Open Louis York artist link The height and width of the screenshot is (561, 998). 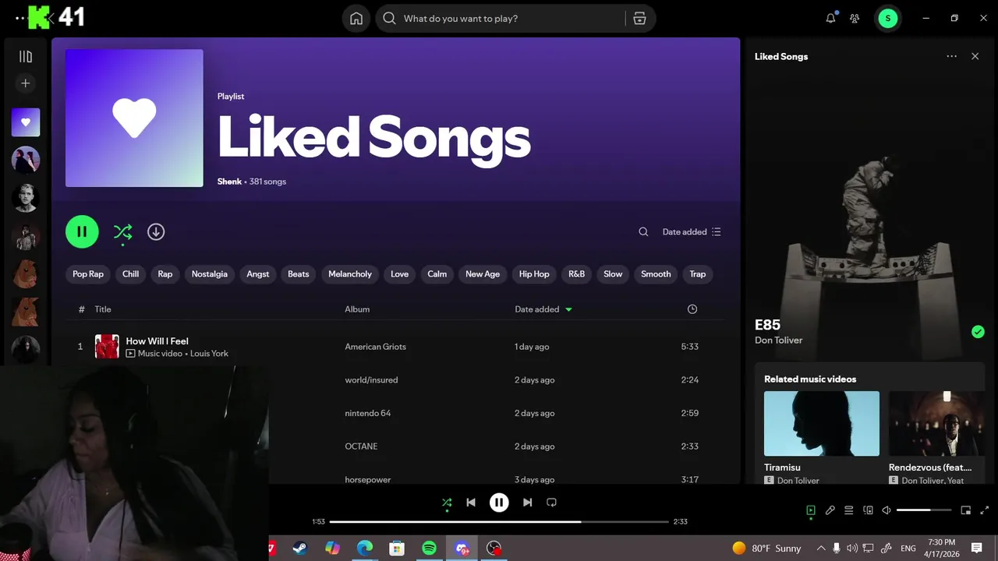[209, 354]
